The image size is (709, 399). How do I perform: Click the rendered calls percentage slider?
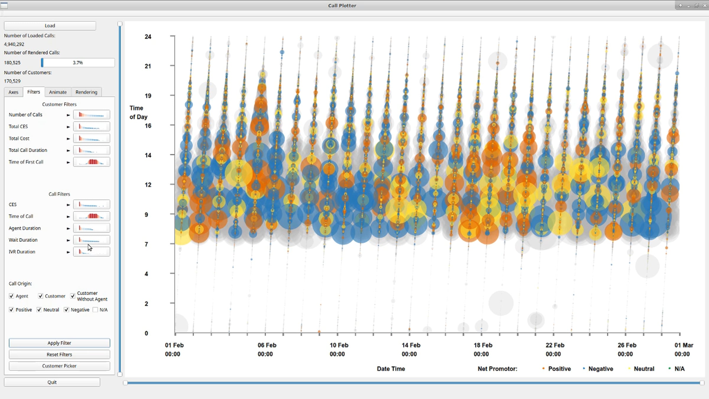[x=78, y=63]
